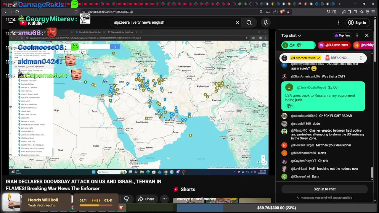Open the YouTube hamburger guide menu
This screenshot has height=213, width=379.
click(11, 23)
